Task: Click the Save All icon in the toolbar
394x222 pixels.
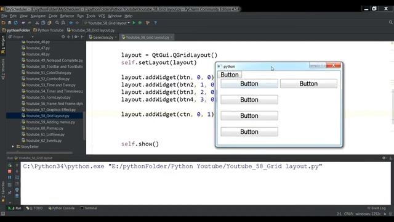Action: 10,23
